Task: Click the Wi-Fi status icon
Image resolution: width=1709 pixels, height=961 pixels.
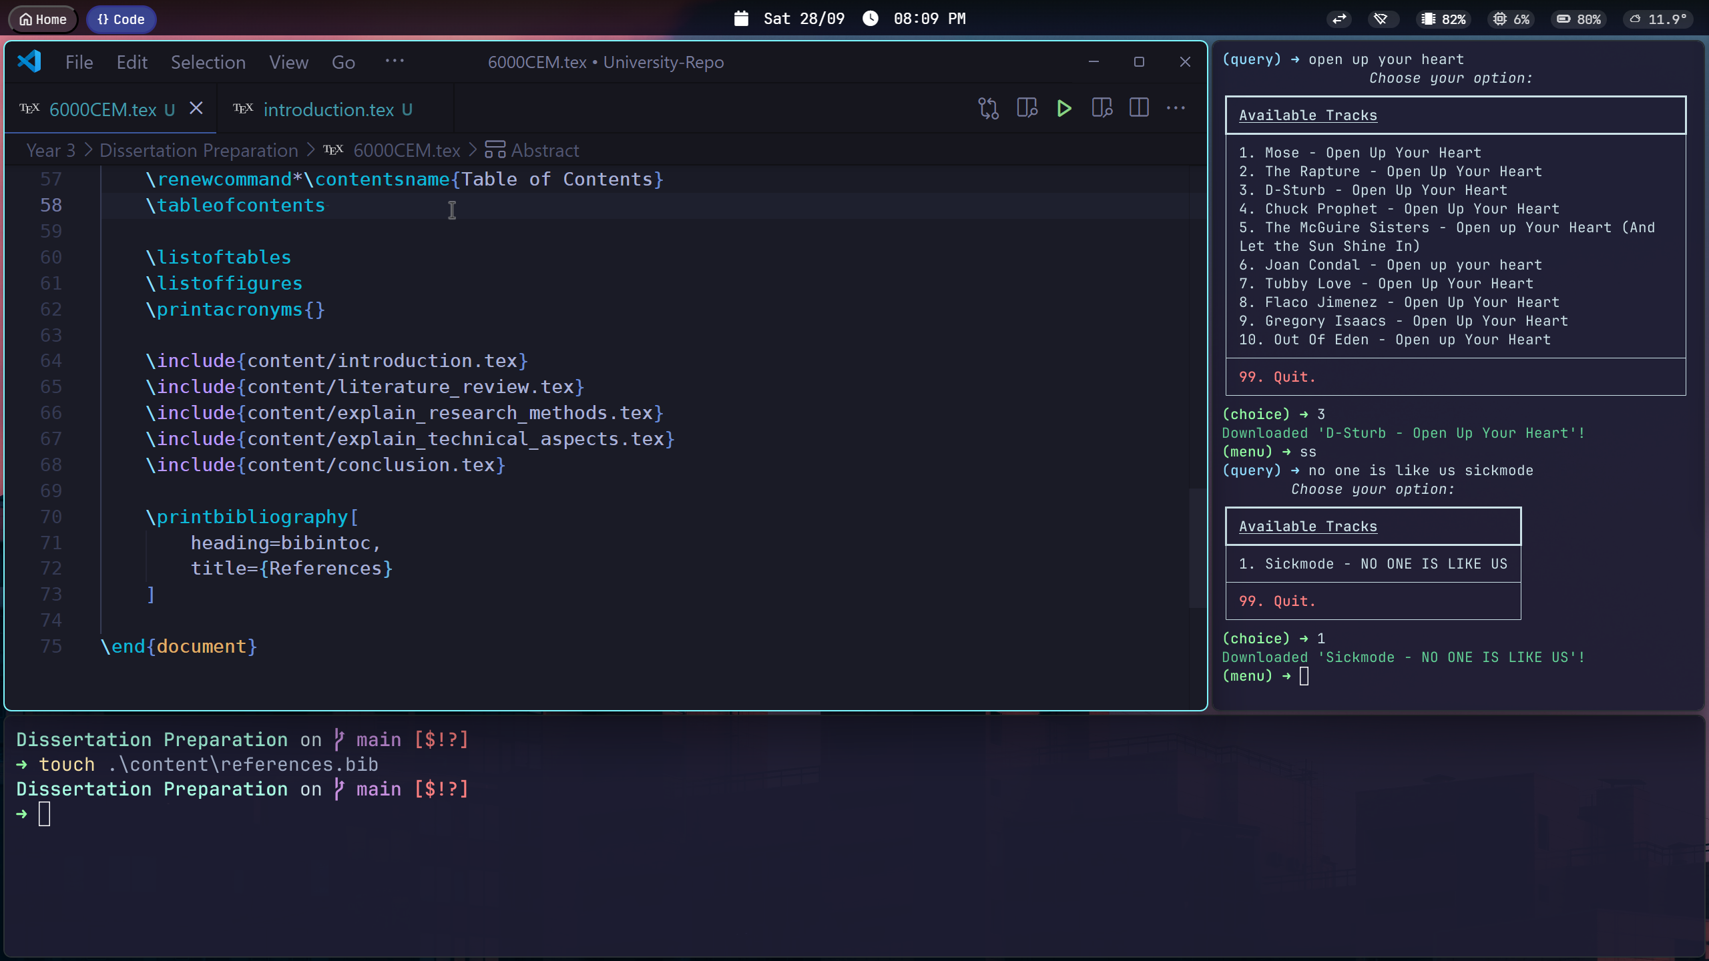Action: [1381, 19]
